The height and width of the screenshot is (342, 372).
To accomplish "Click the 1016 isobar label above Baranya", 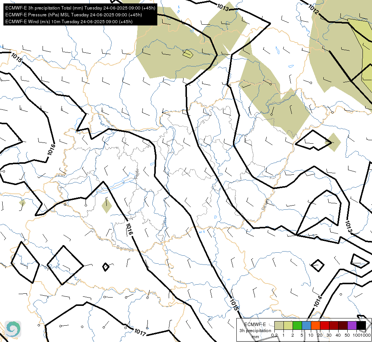I will coord(129,229).
